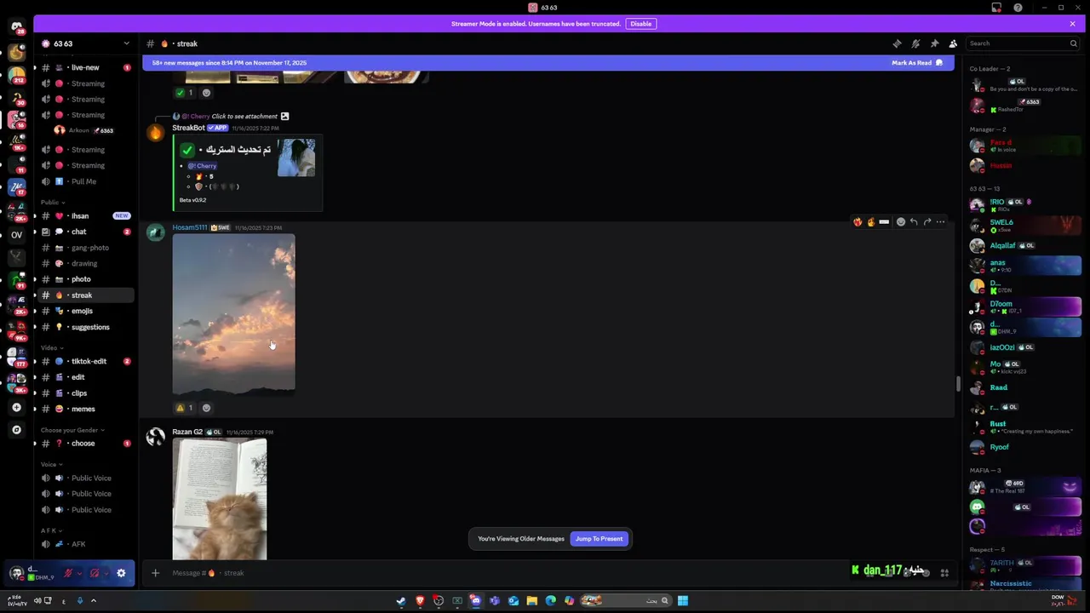Disable Streamer Mode
Image resolution: width=1090 pixels, height=613 pixels.
coord(641,24)
